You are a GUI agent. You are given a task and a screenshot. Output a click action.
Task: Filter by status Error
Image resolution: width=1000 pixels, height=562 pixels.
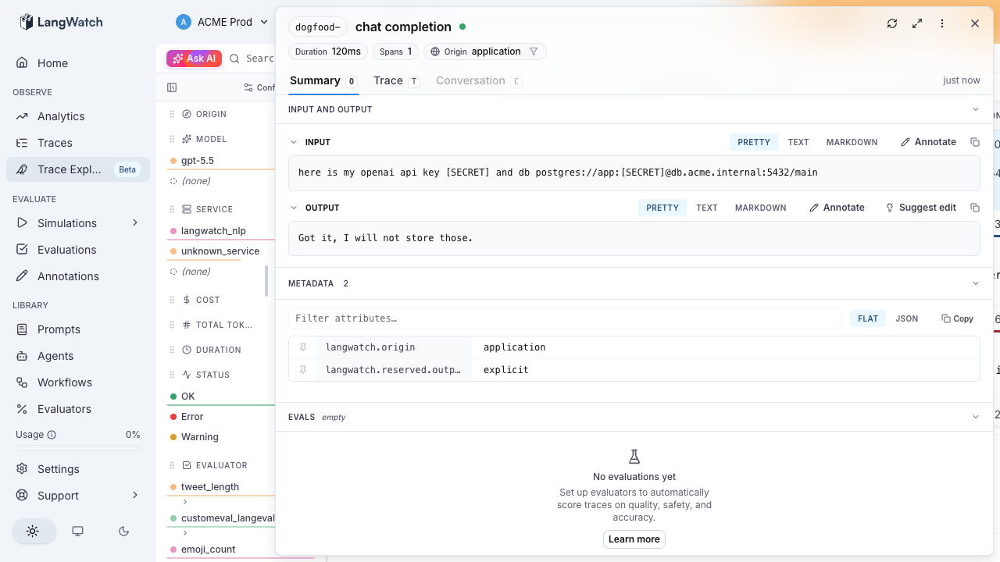(192, 417)
